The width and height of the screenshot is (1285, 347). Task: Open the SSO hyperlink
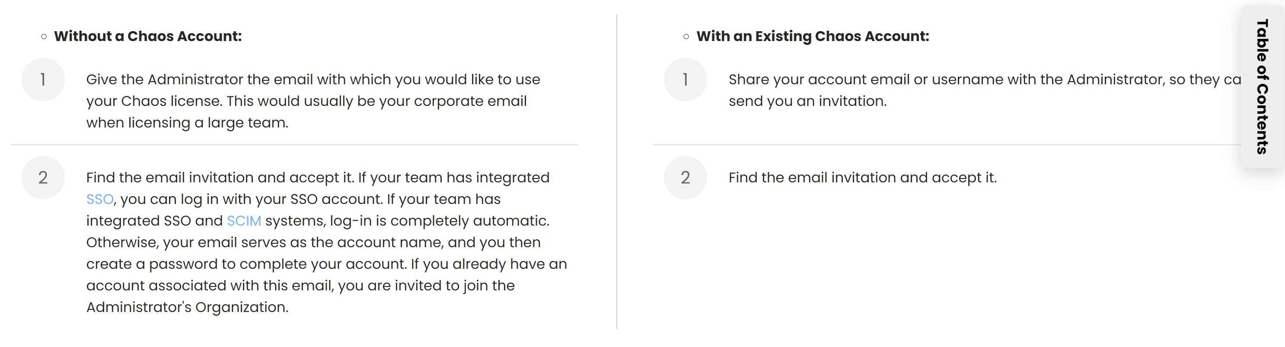[x=100, y=199]
